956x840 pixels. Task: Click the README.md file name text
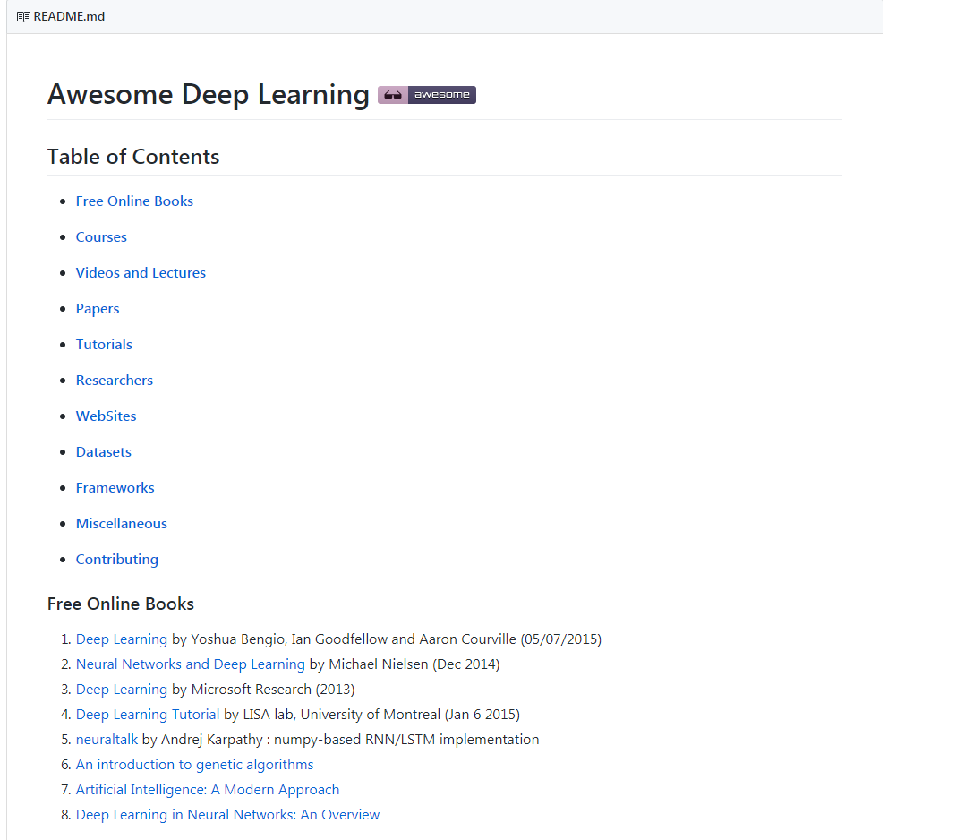point(69,16)
